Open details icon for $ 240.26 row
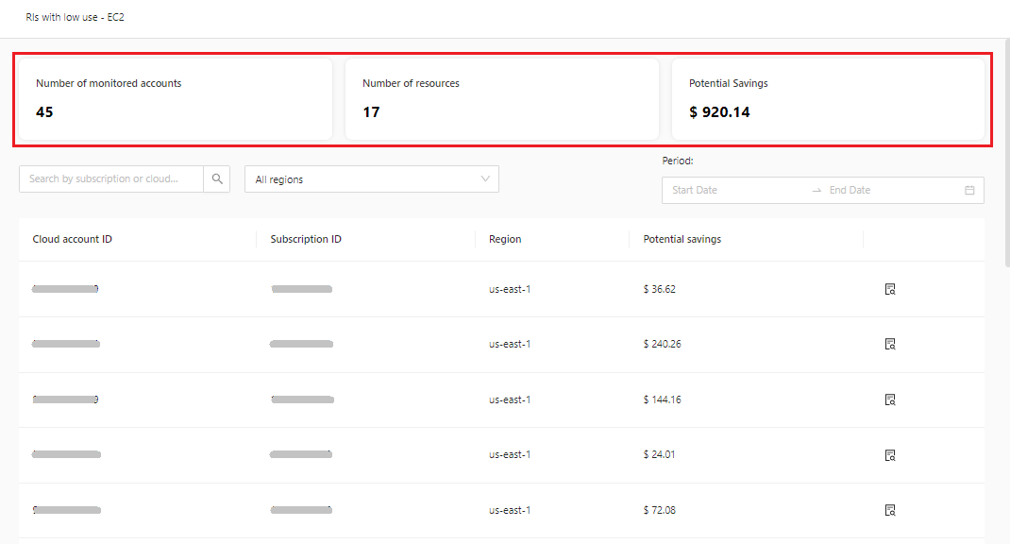Viewport: 1010px width, 544px height. pos(889,345)
